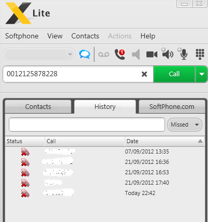Select missed call icon for Today 22:42
The image size is (208, 222).
(x=25, y=193)
